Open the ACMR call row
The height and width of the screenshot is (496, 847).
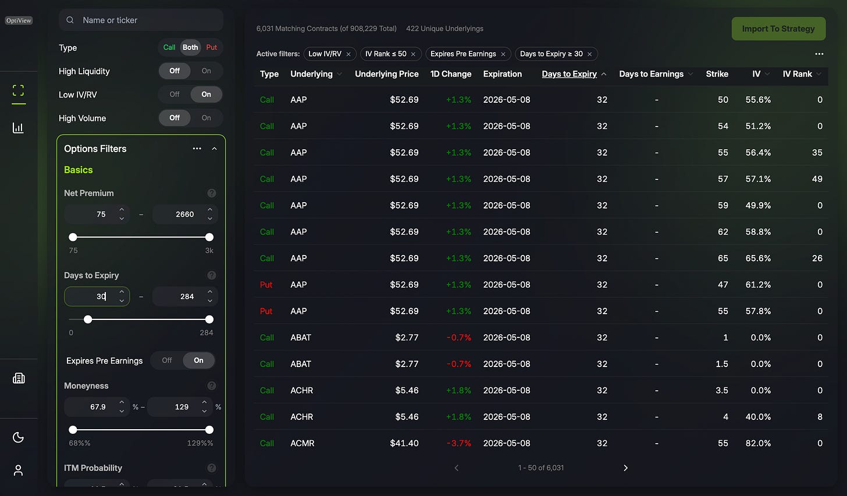coord(541,443)
